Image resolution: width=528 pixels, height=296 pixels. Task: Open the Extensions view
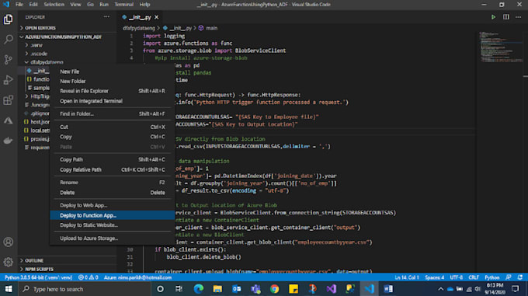[x=8, y=100]
